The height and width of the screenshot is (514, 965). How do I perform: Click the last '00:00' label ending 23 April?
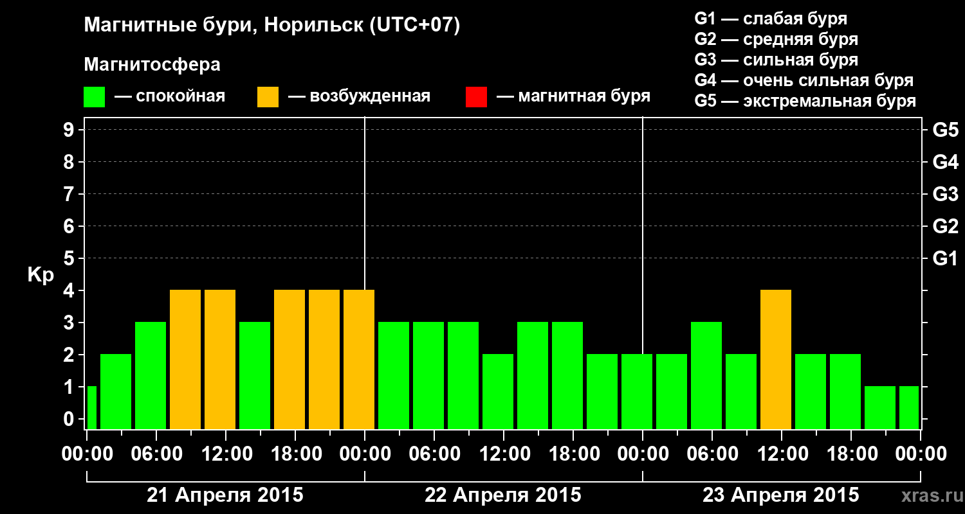tap(921, 454)
